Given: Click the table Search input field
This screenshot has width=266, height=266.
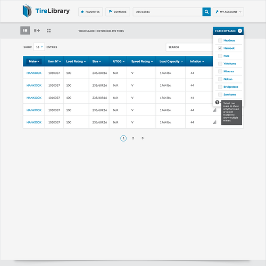Looking at the screenshot, I should coord(189,47).
